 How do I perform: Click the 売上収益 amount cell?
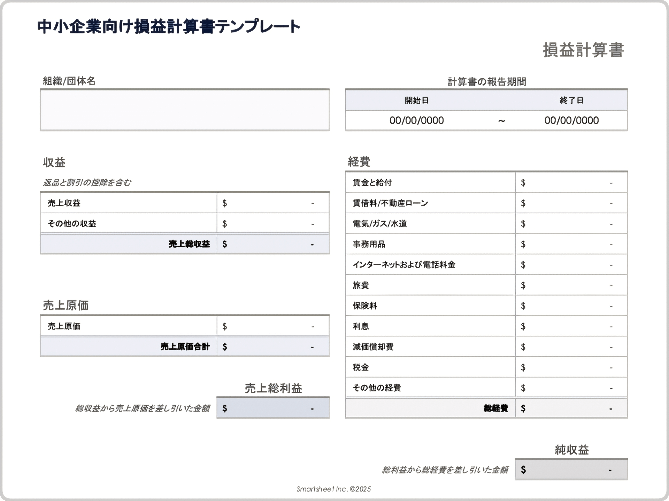[x=273, y=202]
